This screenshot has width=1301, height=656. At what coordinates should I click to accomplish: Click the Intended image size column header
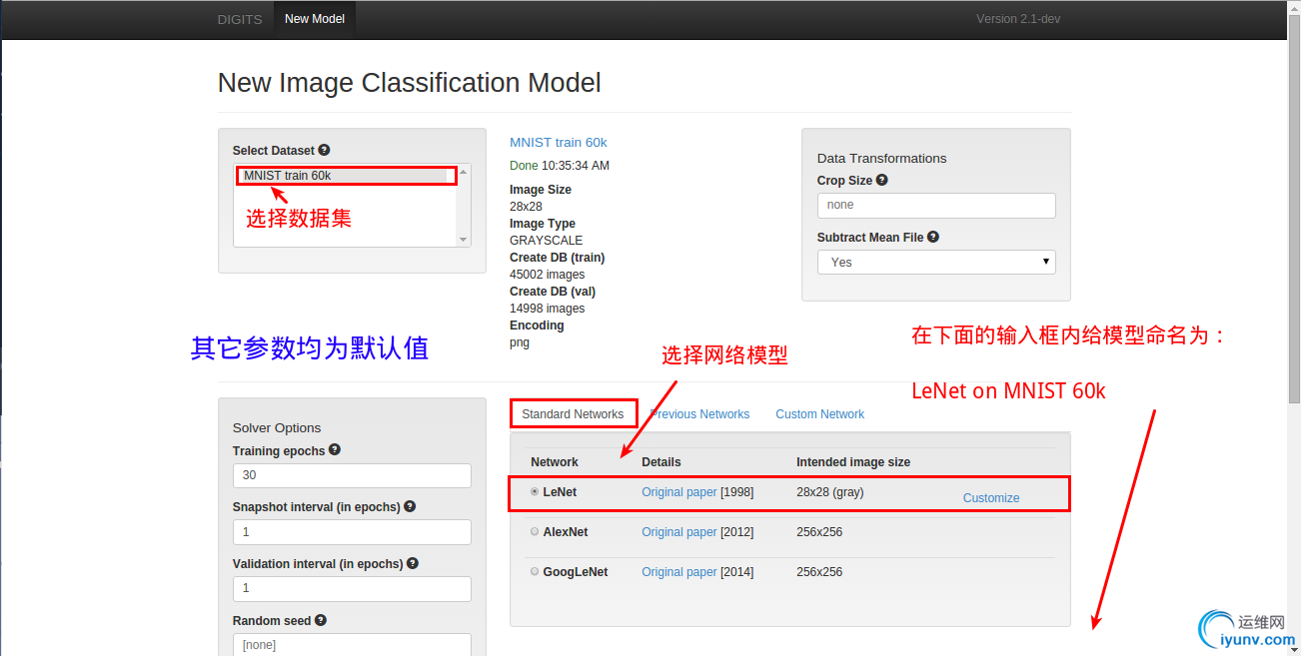click(853, 462)
